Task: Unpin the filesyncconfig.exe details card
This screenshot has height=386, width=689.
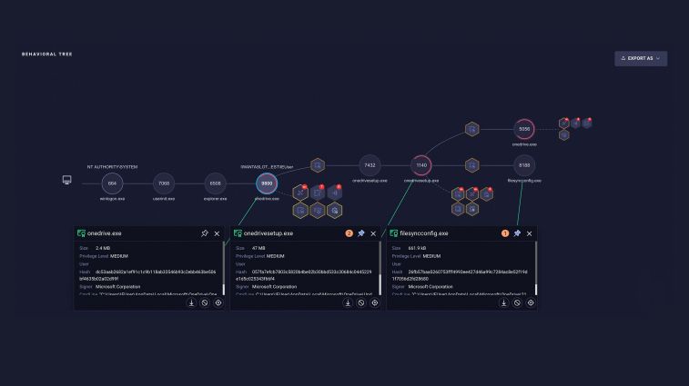Action: coord(517,233)
